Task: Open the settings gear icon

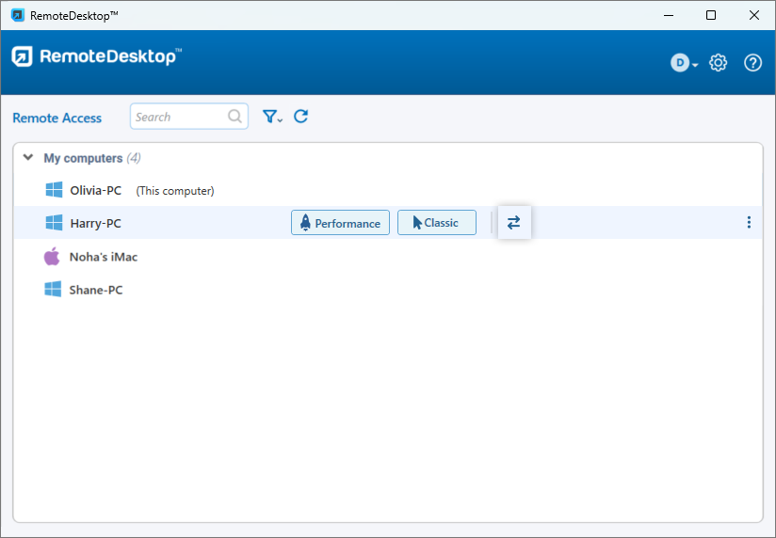Action: pos(719,63)
